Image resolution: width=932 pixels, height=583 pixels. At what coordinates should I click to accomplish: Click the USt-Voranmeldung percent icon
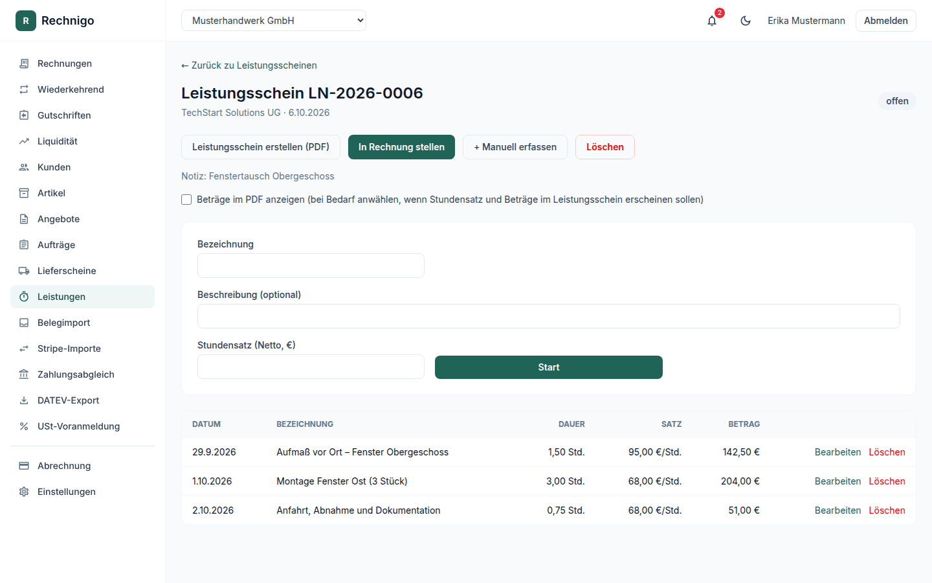pos(24,426)
